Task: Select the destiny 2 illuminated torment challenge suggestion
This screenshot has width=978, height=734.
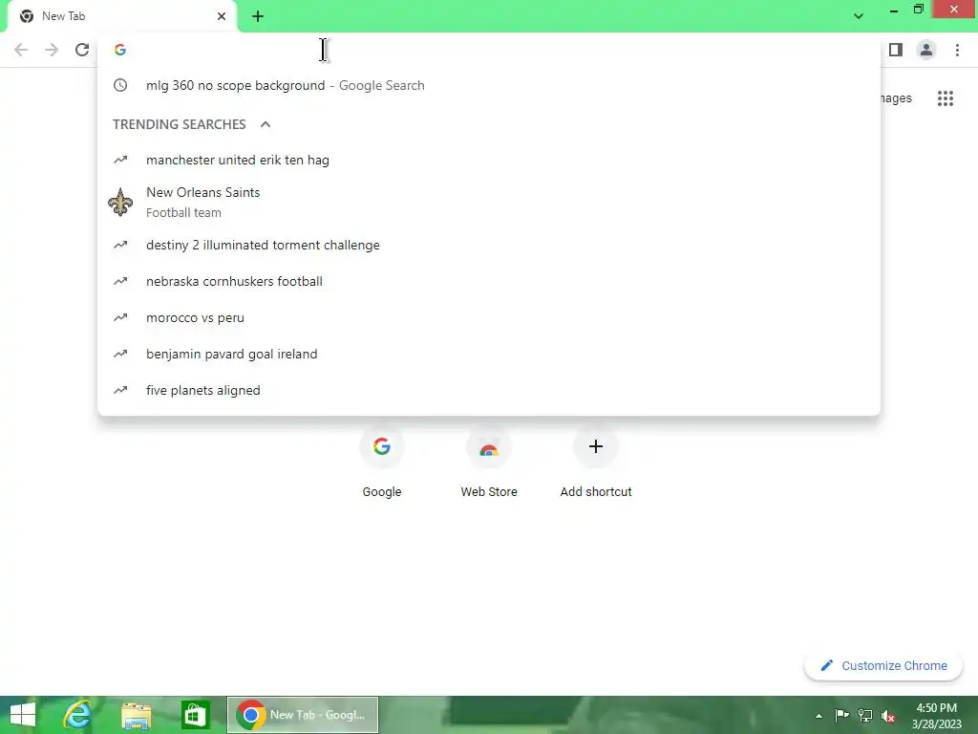Action: [489, 246]
